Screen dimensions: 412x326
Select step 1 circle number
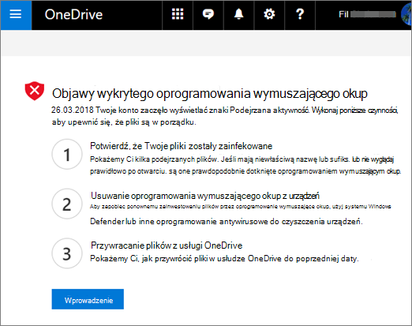click(x=67, y=154)
